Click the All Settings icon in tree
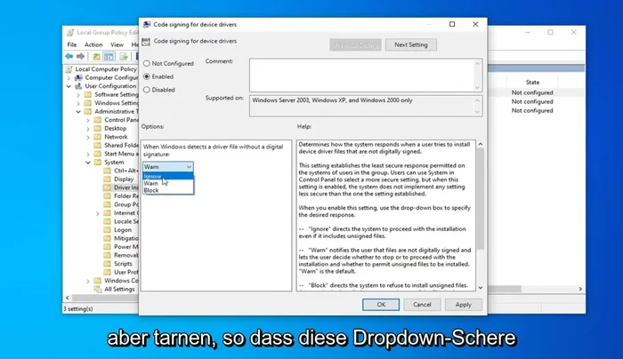 98,289
